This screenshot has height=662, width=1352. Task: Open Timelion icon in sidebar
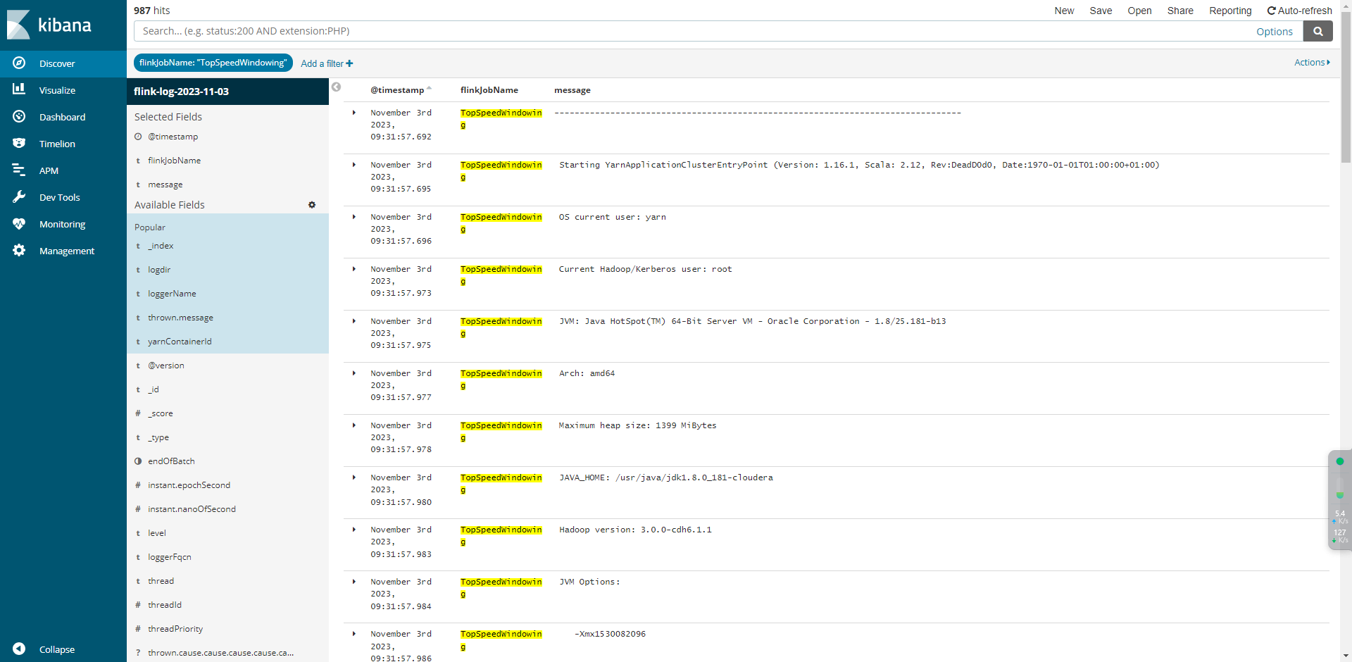coord(19,143)
